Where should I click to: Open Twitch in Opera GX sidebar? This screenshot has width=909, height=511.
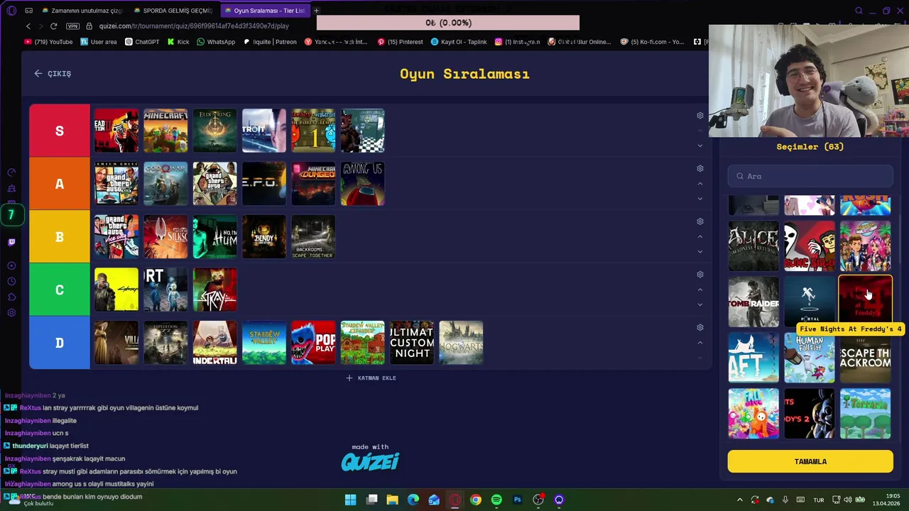pyautogui.click(x=11, y=242)
